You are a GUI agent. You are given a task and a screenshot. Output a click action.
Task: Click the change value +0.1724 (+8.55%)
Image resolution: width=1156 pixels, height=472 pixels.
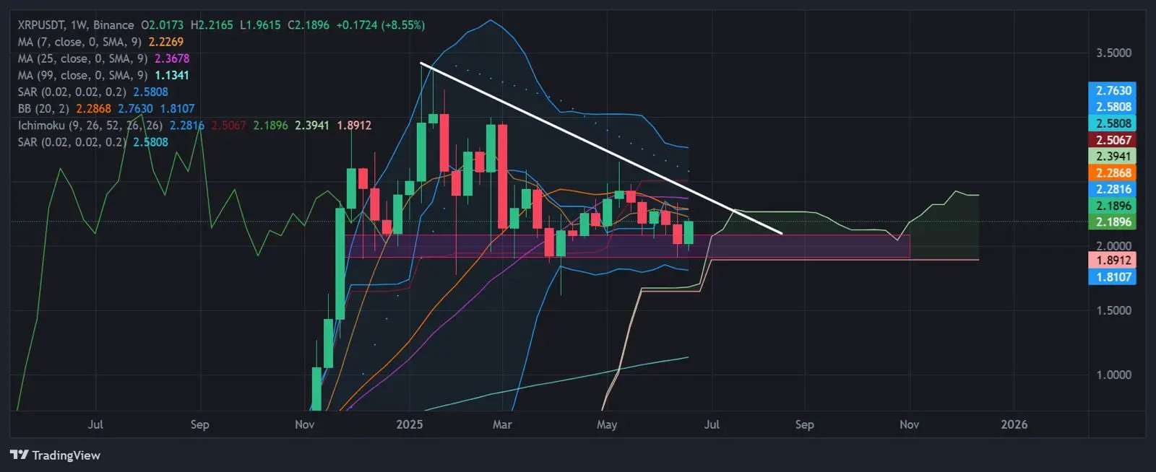[381, 25]
